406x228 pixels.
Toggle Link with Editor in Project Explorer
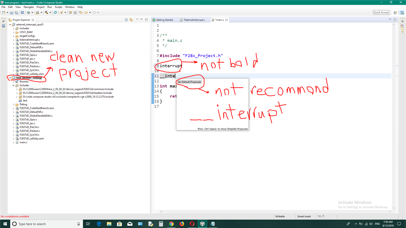pos(131,20)
